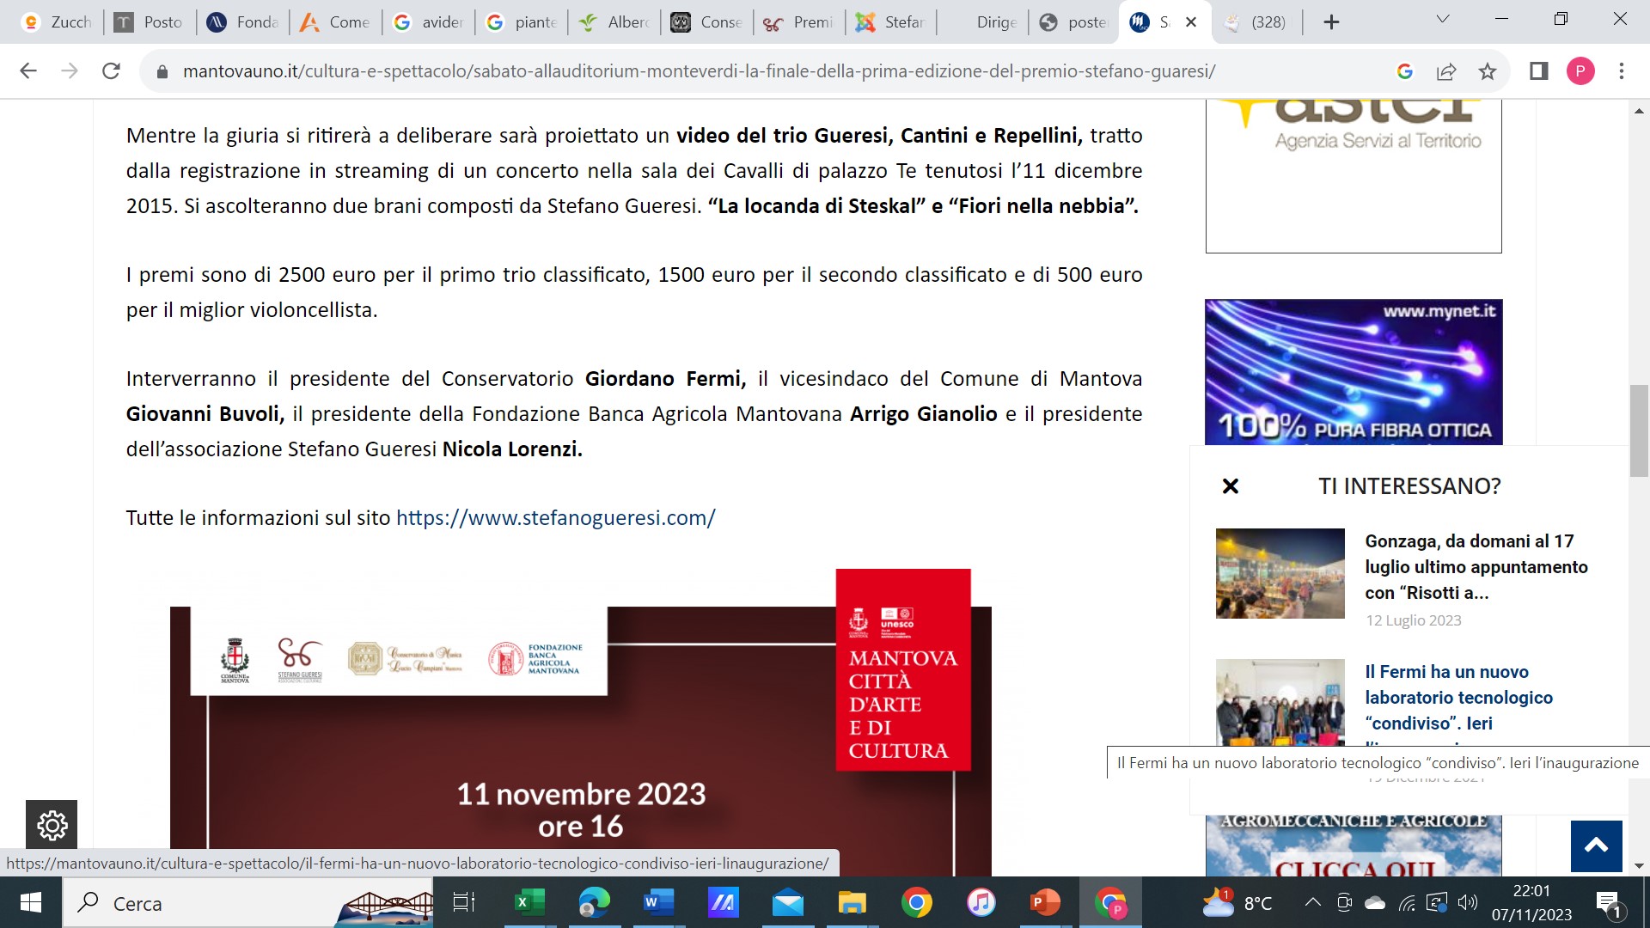Open Google Chrome from the taskbar
The image size is (1650, 928).
(x=916, y=903)
